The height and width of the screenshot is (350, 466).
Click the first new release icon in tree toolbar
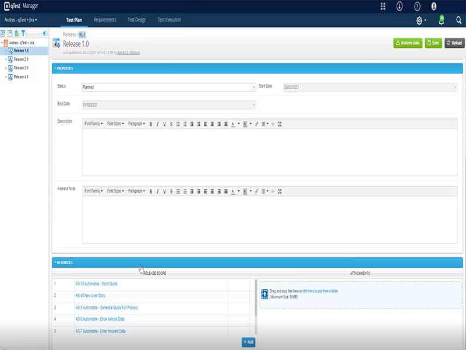(3, 33)
